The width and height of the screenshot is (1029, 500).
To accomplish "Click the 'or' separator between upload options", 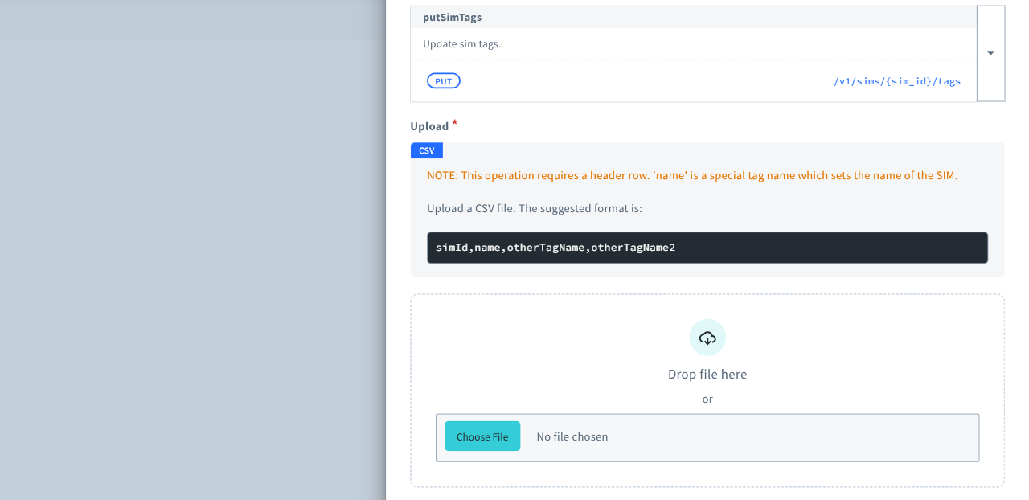I will 707,399.
